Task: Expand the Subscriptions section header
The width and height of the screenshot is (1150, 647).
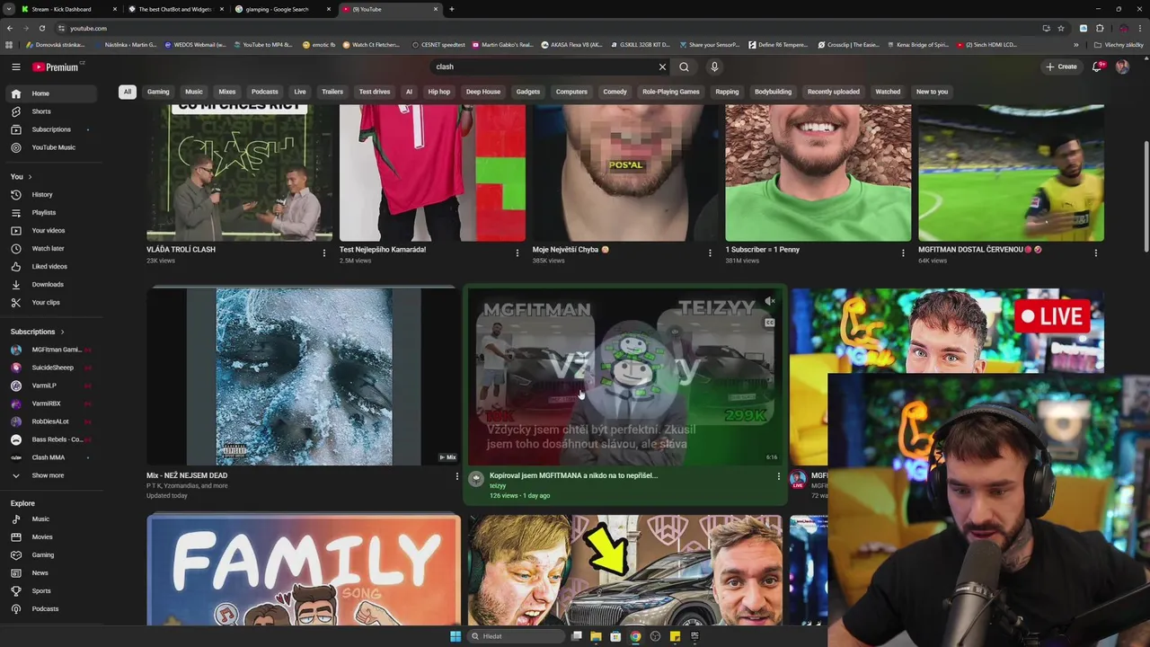Action: click(x=37, y=332)
